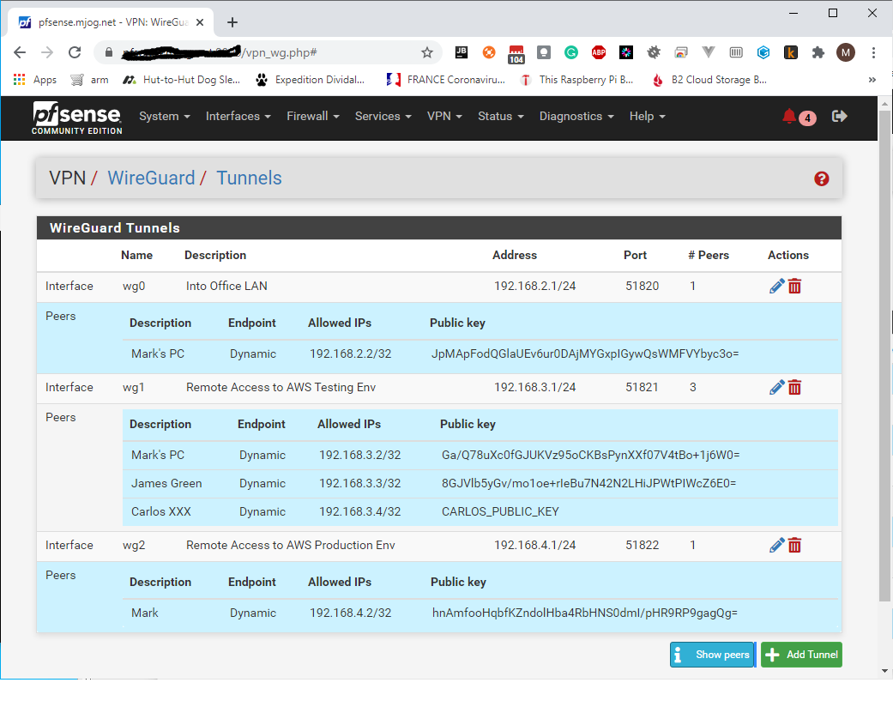The width and height of the screenshot is (893, 725).
Task: Click the browser address bar
Action: pyautogui.click(x=268, y=53)
